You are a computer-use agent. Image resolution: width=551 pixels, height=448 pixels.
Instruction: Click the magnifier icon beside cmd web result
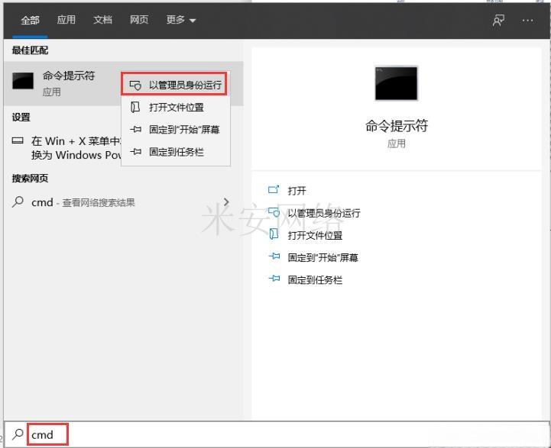18,201
